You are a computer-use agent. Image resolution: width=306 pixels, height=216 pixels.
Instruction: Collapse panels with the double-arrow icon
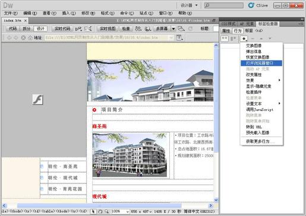302,19
